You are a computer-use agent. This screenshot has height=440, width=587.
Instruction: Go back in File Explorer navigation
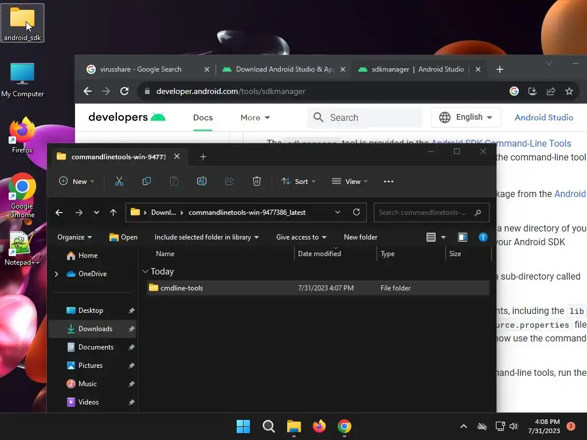pos(59,213)
